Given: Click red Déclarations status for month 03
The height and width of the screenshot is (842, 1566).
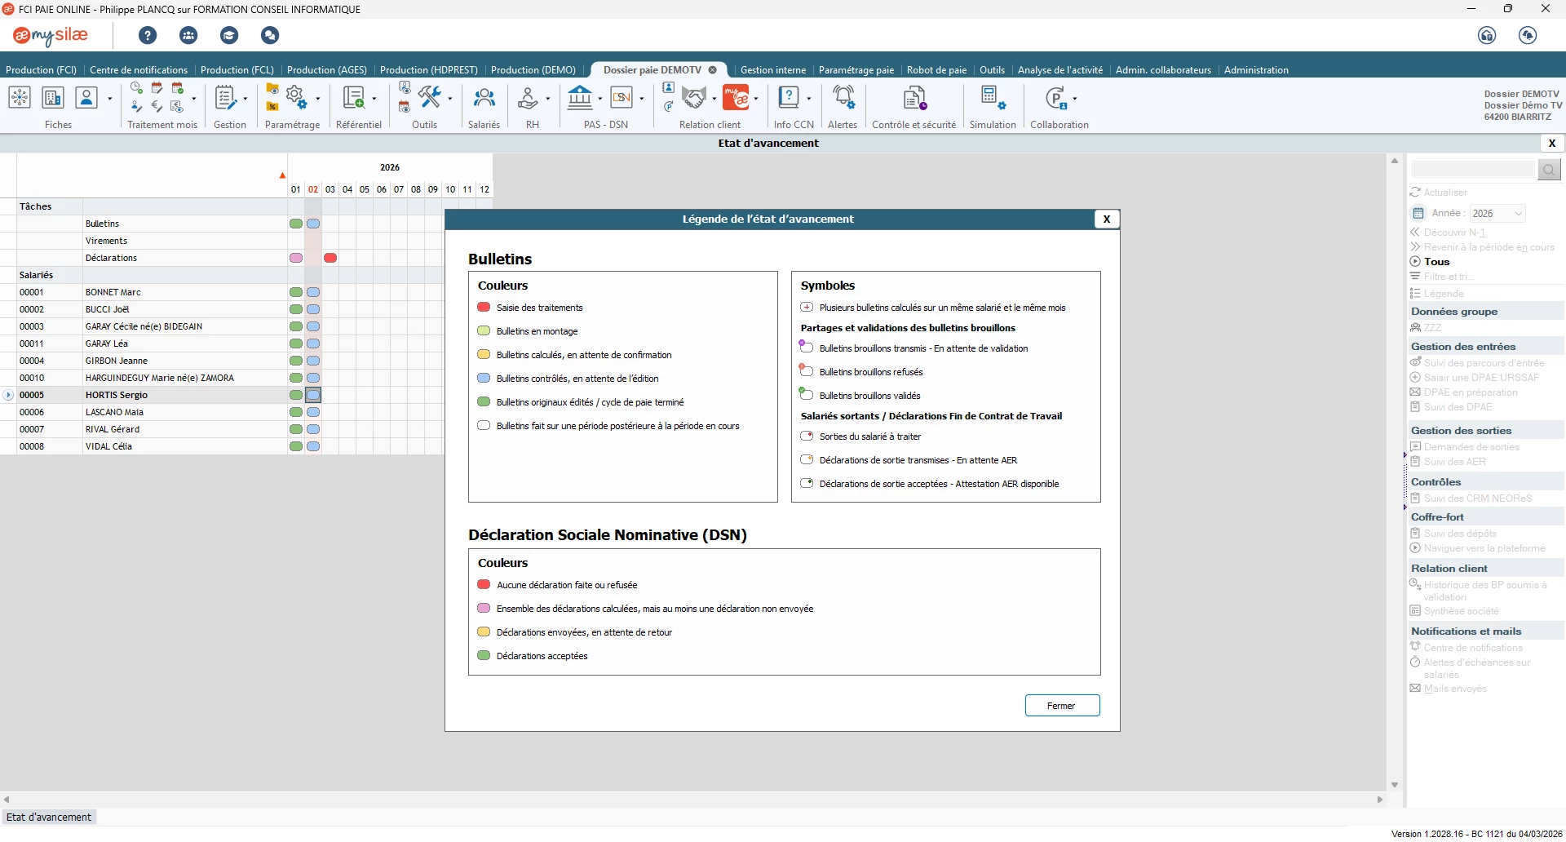Looking at the screenshot, I should pyautogui.click(x=330, y=258).
